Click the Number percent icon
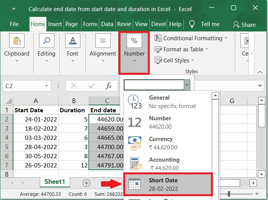The height and width of the screenshot is (200, 268). [134, 41]
